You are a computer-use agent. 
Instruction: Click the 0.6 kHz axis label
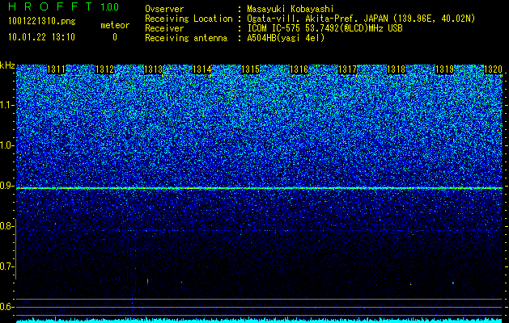point(6,307)
